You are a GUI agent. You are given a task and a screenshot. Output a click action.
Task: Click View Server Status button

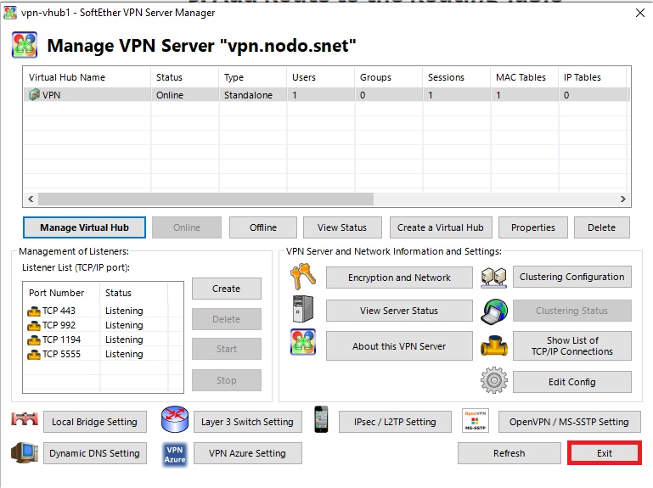(x=399, y=311)
